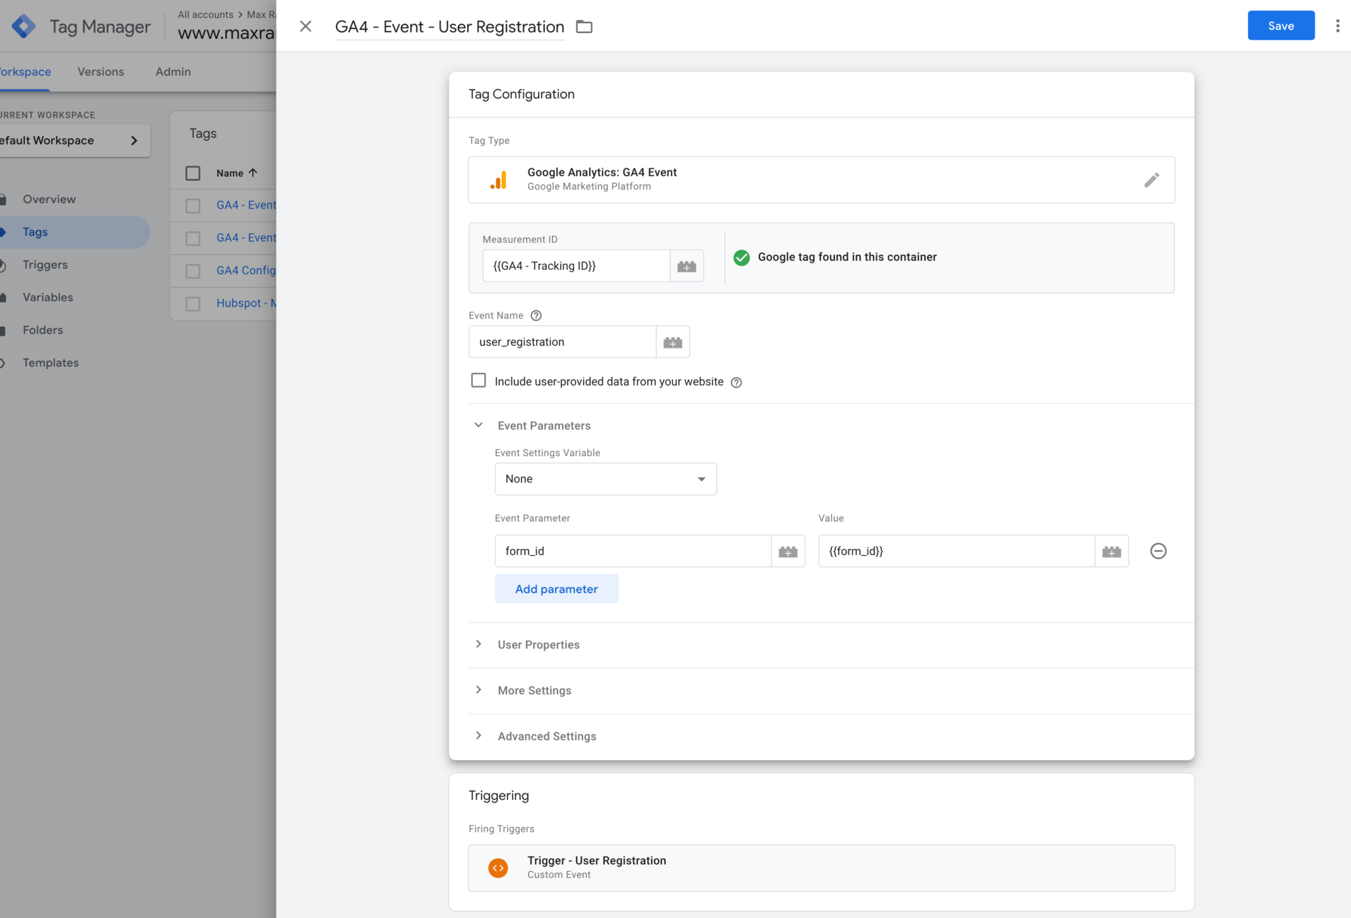Image resolution: width=1351 pixels, height=918 pixels.
Task: Open the Folders section
Action: [42, 330]
